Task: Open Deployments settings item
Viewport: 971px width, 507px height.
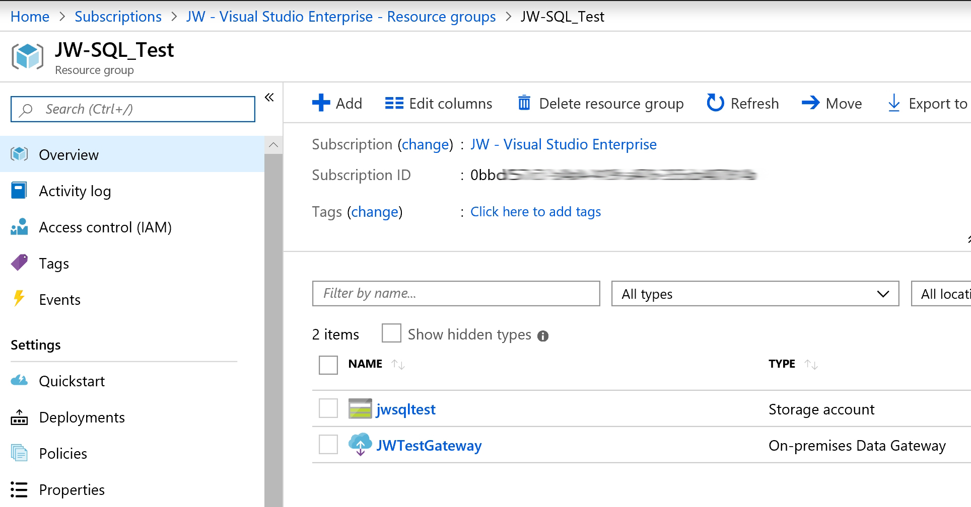Action: (x=132, y=417)
